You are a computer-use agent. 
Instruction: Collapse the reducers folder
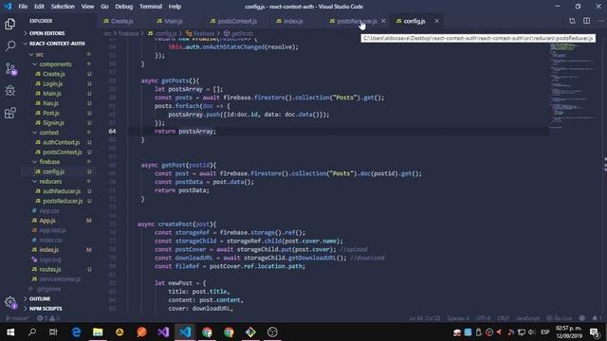tap(58, 181)
